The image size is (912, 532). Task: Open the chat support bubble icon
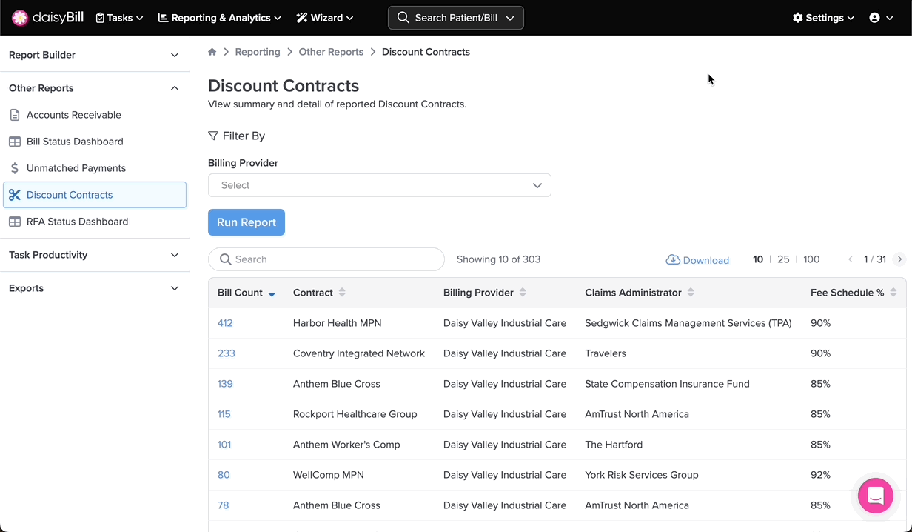coord(875,496)
